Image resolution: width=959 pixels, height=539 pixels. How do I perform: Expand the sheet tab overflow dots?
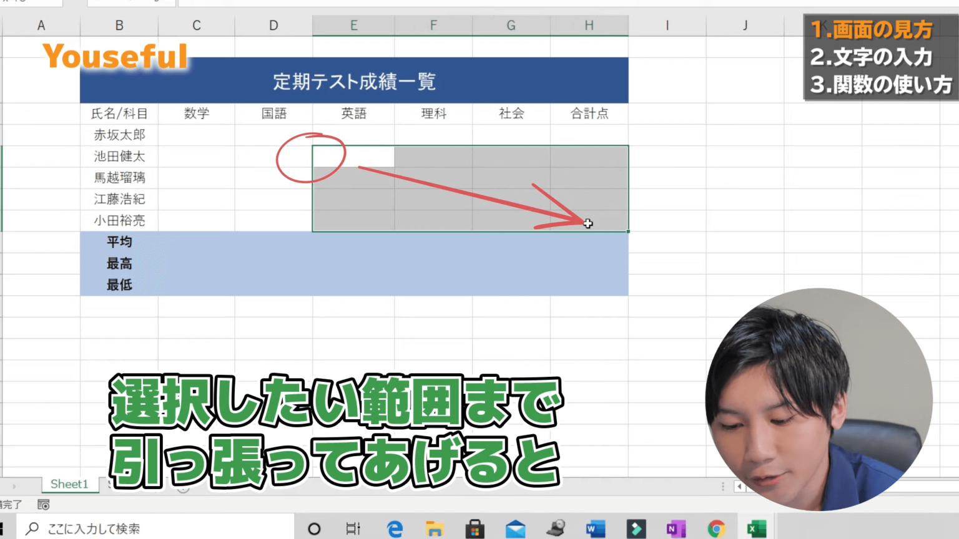pyautogui.click(x=722, y=486)
